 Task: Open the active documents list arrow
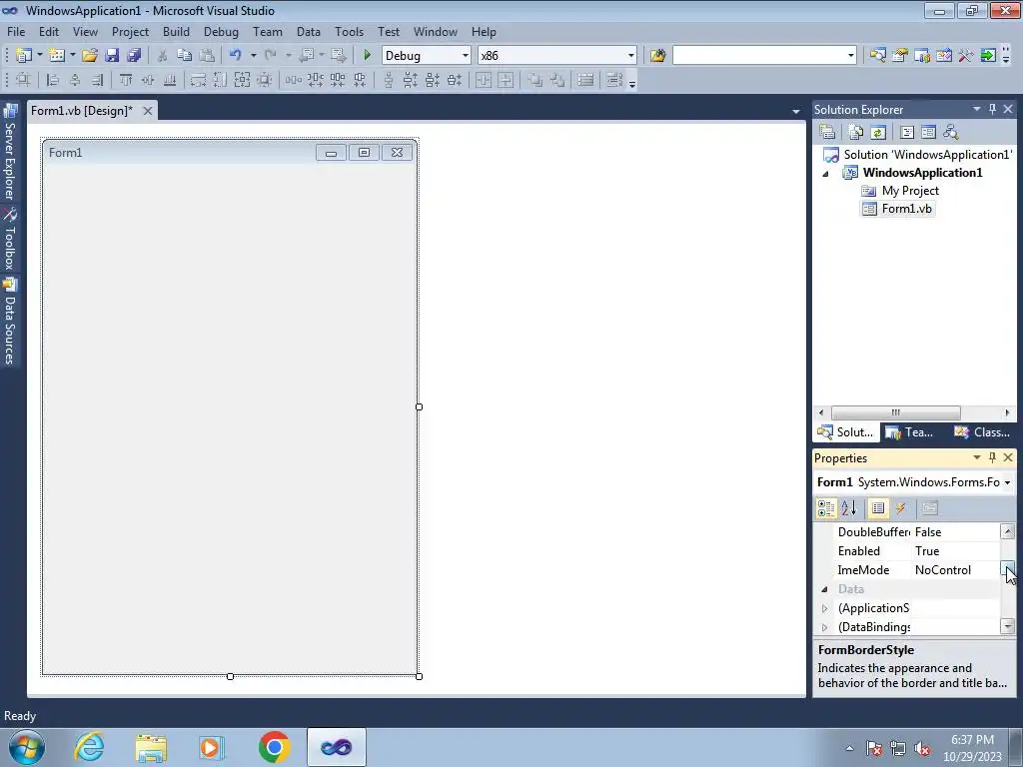pos(796,112)
